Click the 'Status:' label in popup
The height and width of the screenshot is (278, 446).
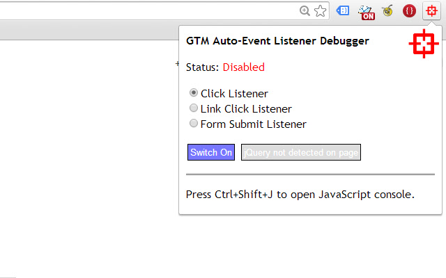coord(202,67)
